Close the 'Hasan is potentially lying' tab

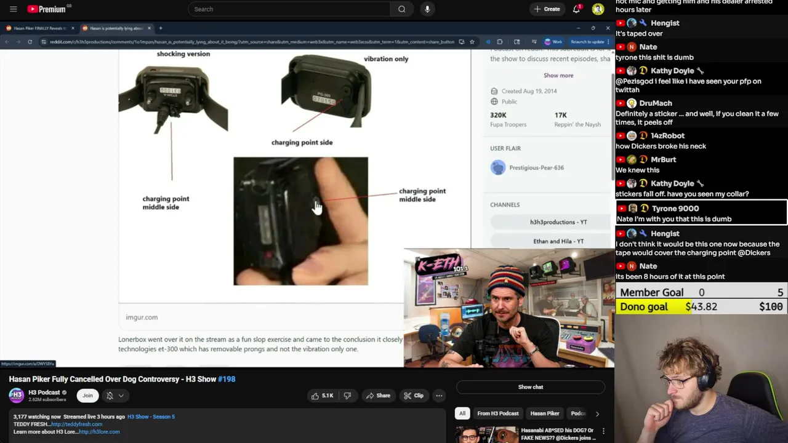click(149, 28)
